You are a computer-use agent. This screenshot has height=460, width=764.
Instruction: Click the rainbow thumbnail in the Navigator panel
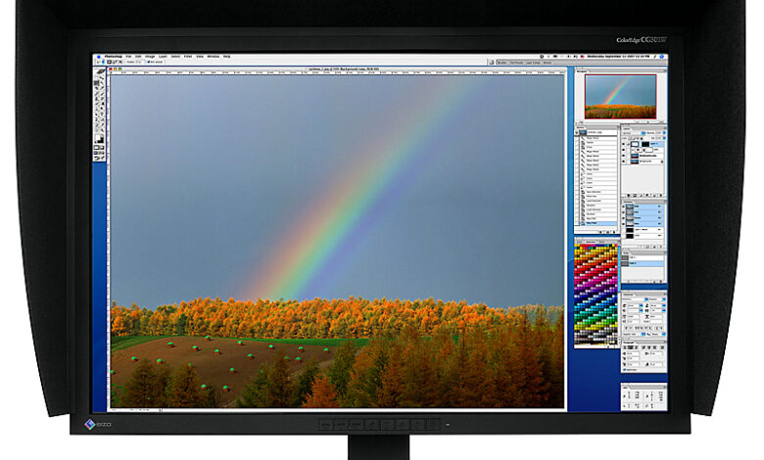click(x=620, y=96)
